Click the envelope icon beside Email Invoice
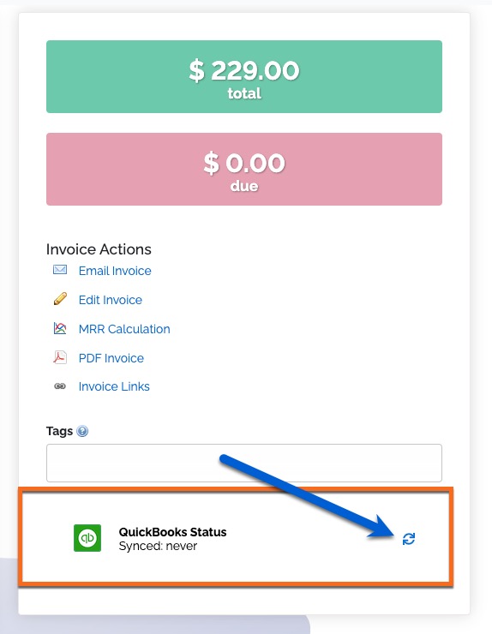Image resolution: width=492 pixels, height=634 pixels. click(60, 270)
